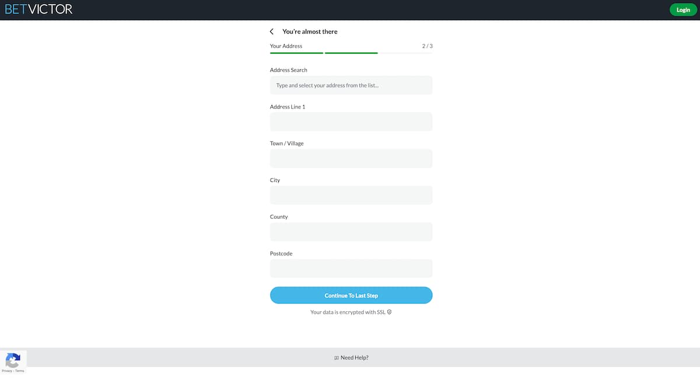The image size is (700, 380).
Task: Click the unfilled third progress segment
Action: point(406,53)
